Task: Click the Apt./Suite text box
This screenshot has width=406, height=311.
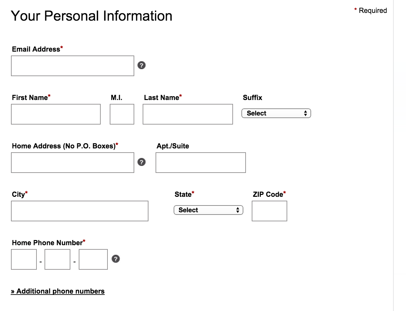Action: 201,163
